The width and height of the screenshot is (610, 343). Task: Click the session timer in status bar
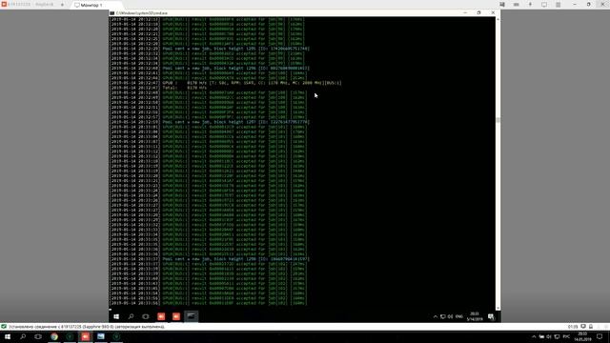(x=573, y=327)
